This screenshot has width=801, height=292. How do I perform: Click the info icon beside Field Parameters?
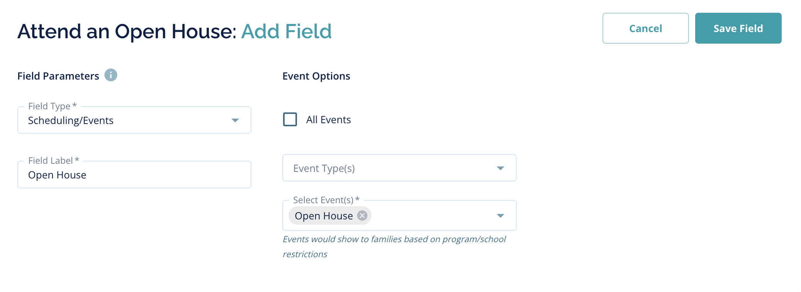[111, 75]
